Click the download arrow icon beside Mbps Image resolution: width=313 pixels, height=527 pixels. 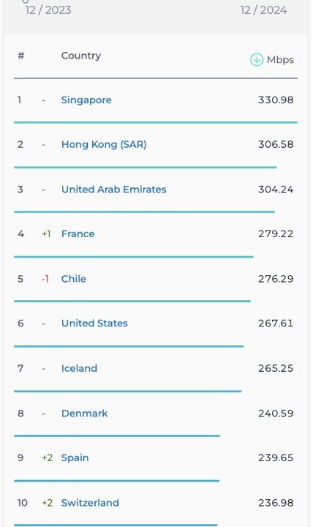[x=257, y=60]
